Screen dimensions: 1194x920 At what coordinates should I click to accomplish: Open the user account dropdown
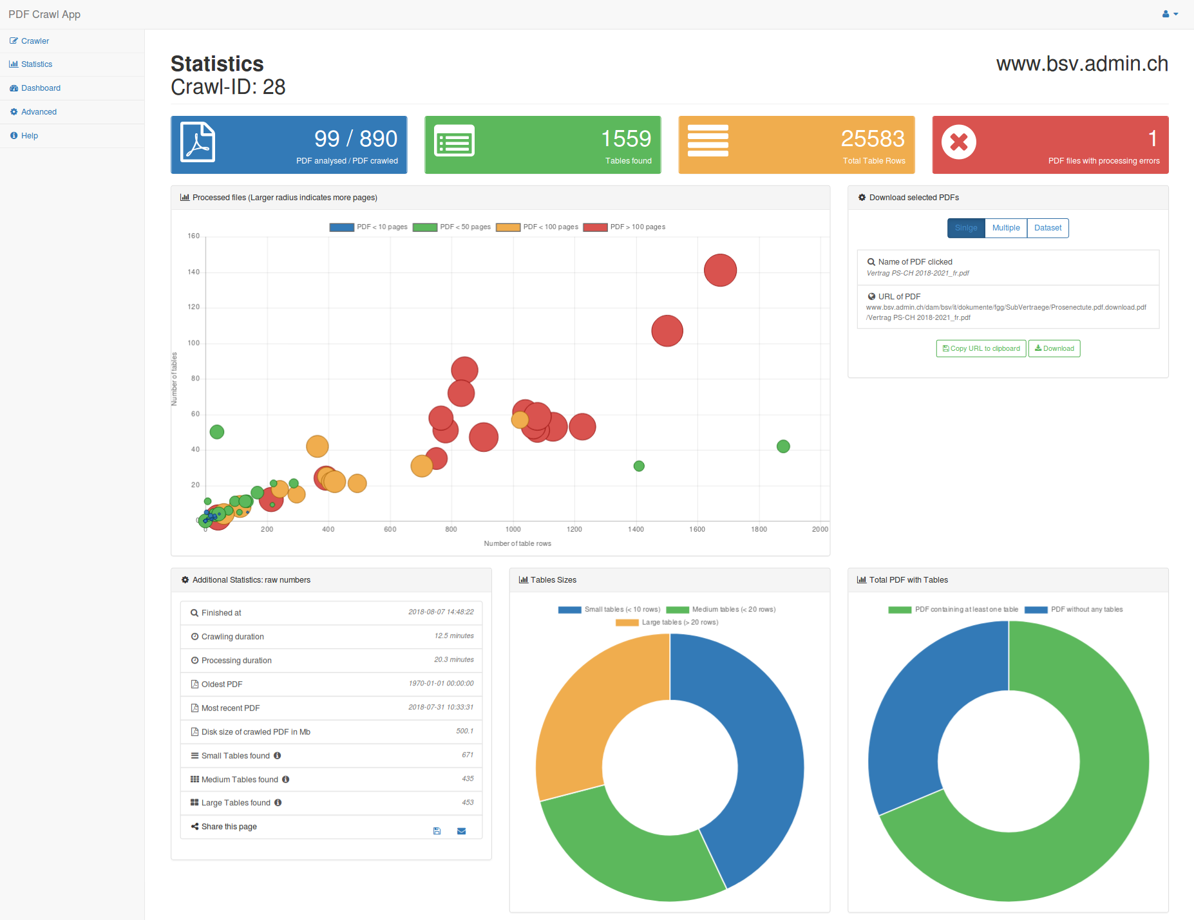(x=1170, y=14)
